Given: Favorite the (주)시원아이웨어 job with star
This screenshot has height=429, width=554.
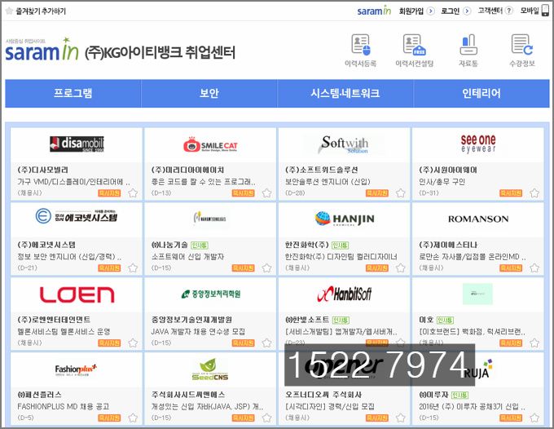Looking at the screenshot, I should click(534, 193).
